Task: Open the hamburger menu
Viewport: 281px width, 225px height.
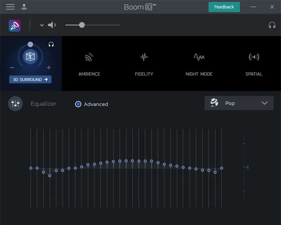Action: point(10,7)
